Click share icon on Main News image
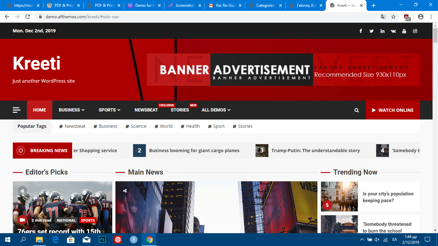438x246 pixels. pos(125,191)
